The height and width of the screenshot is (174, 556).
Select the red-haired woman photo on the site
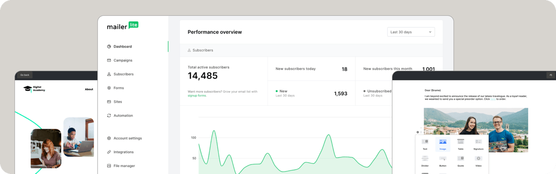46,149
